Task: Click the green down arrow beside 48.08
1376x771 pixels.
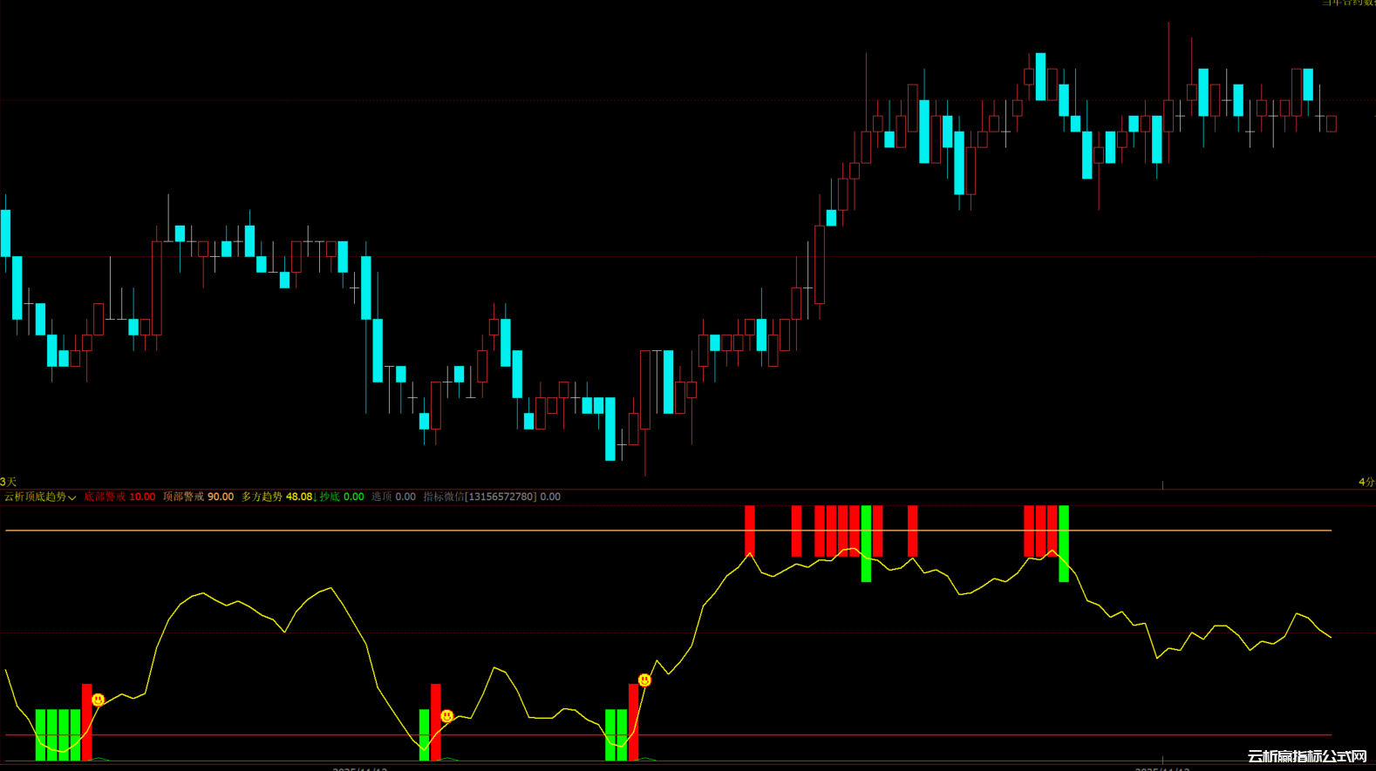Action: (x=316, y=497)
